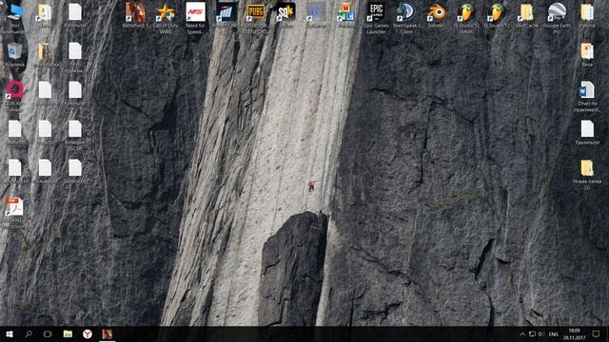Select the TeamSpeak 3 Client icon

point(406,12)
